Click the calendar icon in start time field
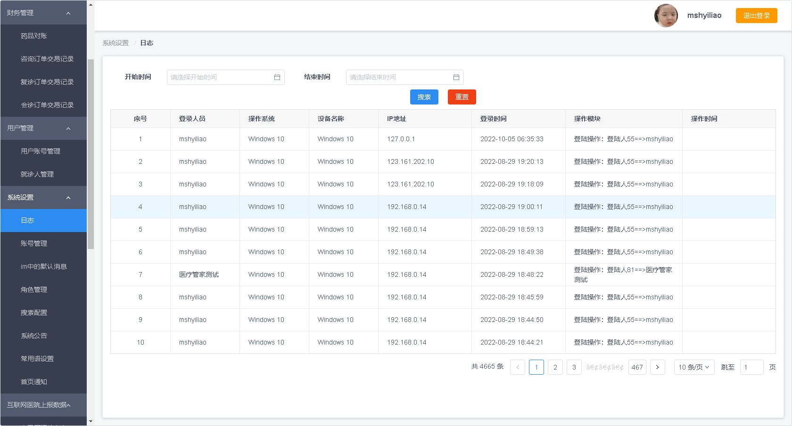This screenshot has height=426, width=792. coord(277,77)
